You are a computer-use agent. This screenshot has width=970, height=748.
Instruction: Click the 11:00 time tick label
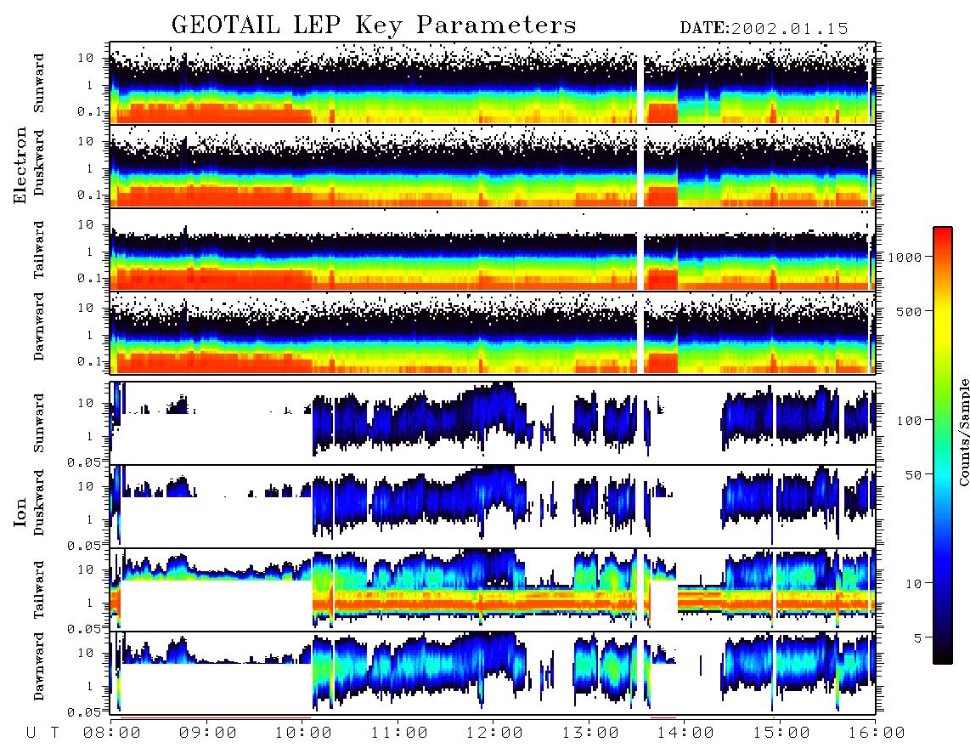pyautogui.click(x=399, y=734)
